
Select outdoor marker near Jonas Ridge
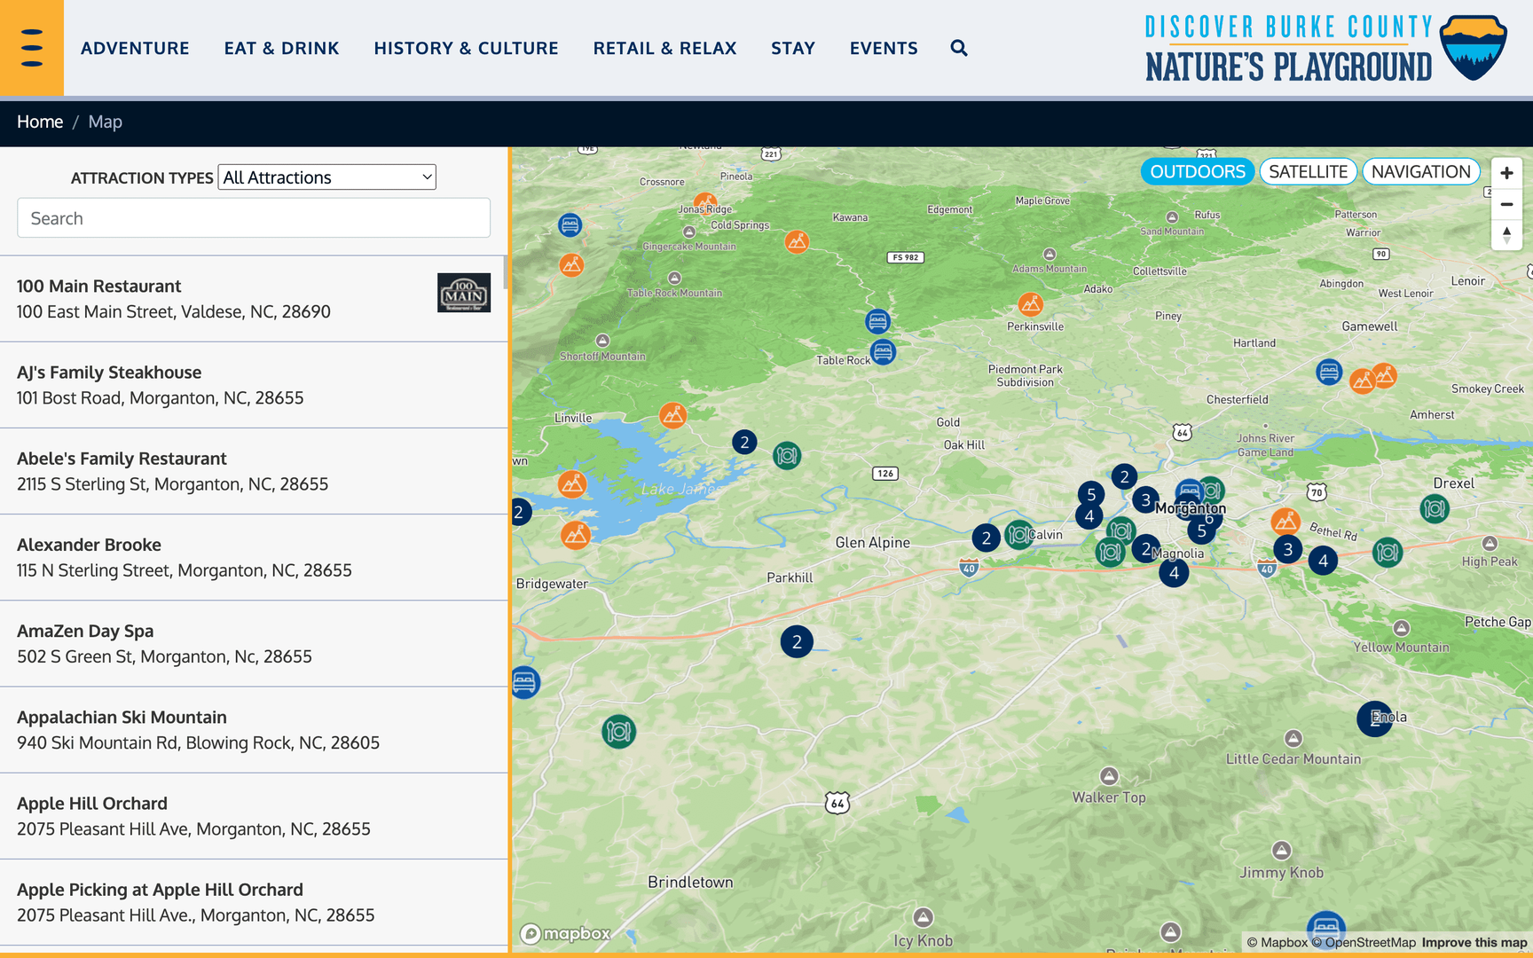click(705, 205)
